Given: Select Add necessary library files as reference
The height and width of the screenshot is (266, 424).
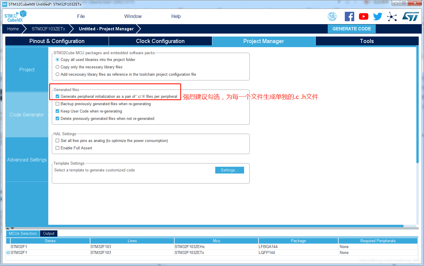Looking at the screenshot, I should click(x=57, y=74).
